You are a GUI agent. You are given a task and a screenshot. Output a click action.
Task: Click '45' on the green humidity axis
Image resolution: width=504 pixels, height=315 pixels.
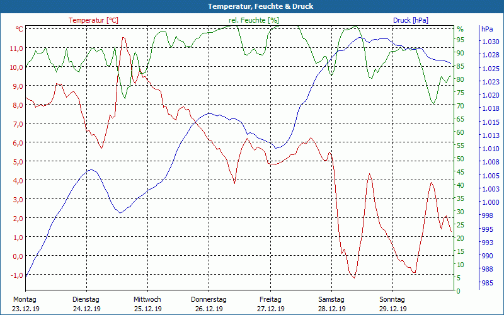pyautogui.click(x=461, y=172)
